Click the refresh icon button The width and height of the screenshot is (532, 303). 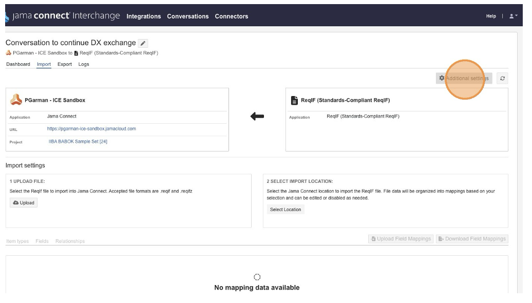pos(502,79)
